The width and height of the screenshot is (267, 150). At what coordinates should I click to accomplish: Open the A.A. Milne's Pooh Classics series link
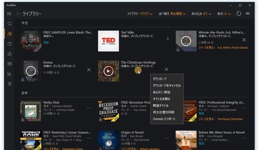point(233,47)
